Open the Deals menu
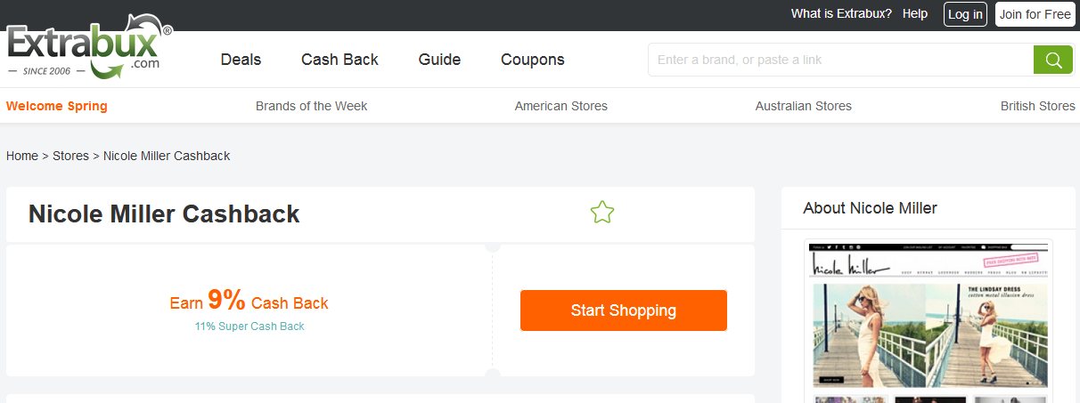This screenshot has height=403, width=1080. 241,60
